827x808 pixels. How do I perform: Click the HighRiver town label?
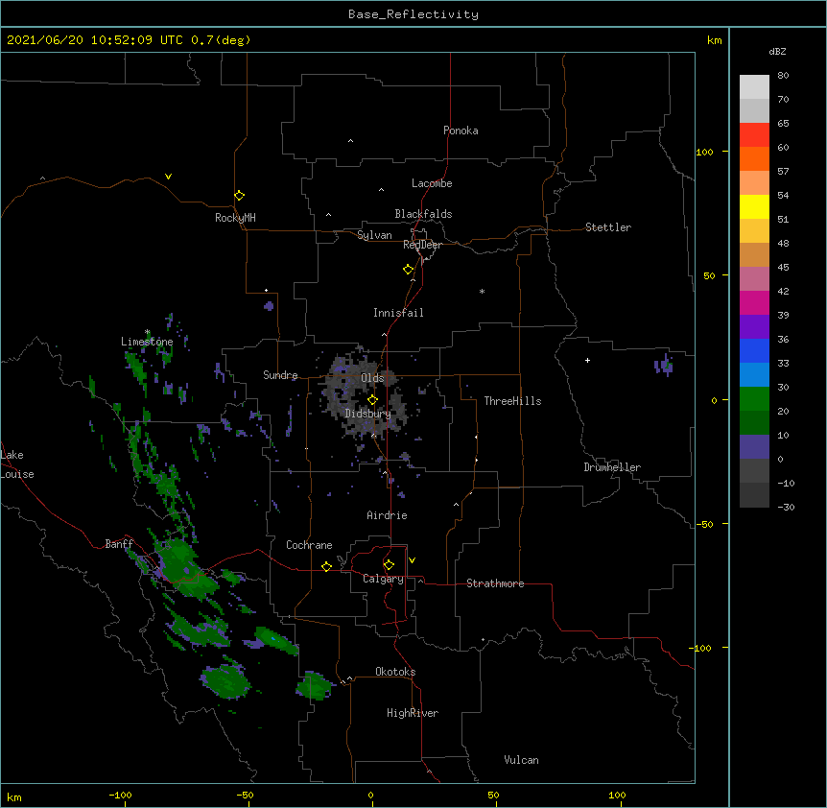click(x=413, y=713)
